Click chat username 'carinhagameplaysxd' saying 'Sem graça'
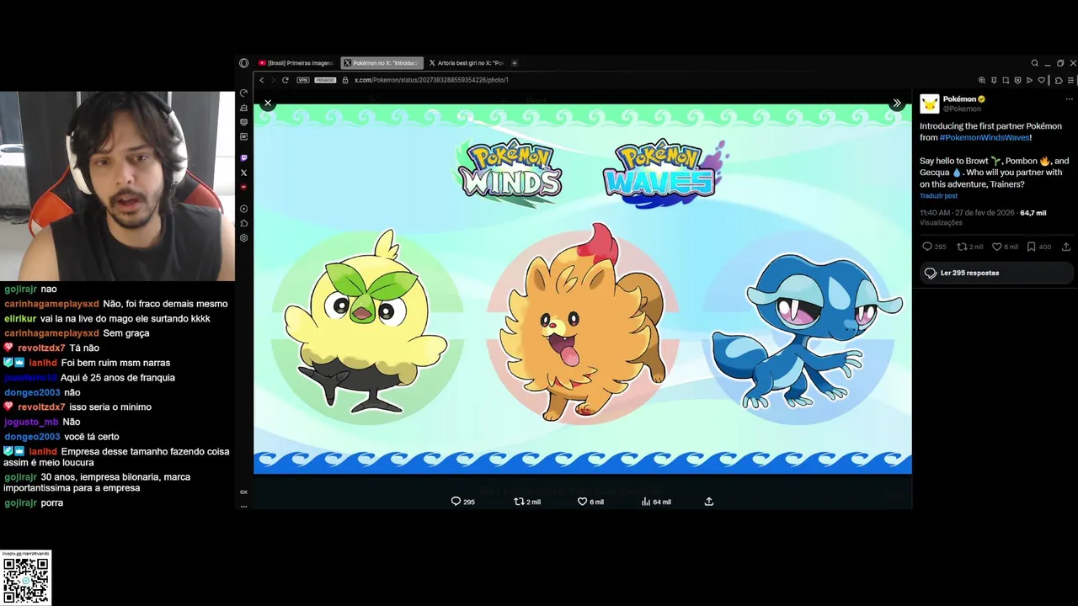The image size is (1078, 606). tap(51, 333)
